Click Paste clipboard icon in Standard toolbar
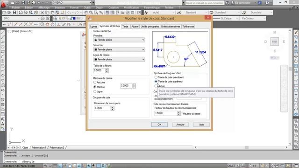The height and width of the screenshot is (168, 299). (52, 13)
